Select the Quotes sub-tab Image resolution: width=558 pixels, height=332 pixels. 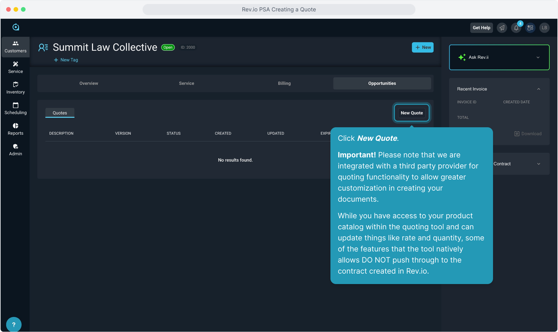[60, 113]
